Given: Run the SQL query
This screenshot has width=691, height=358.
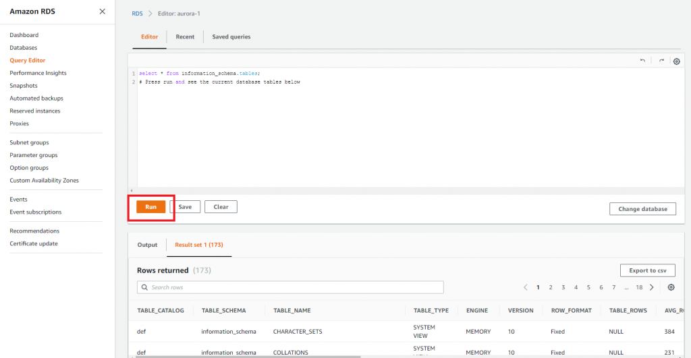Looking at the screenshot, I should point(150,207).
